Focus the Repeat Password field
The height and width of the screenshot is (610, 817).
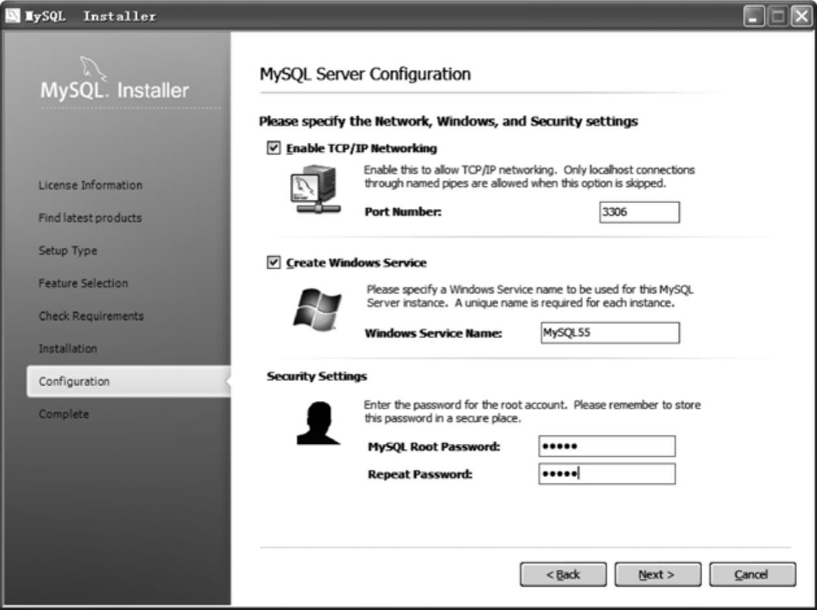(x=607, y=474)
